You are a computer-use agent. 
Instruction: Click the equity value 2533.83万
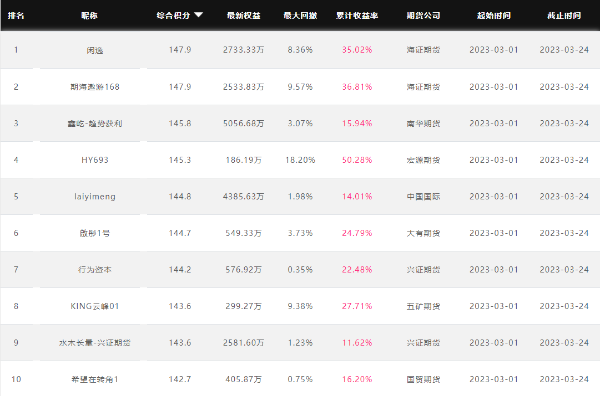(243, 87)
